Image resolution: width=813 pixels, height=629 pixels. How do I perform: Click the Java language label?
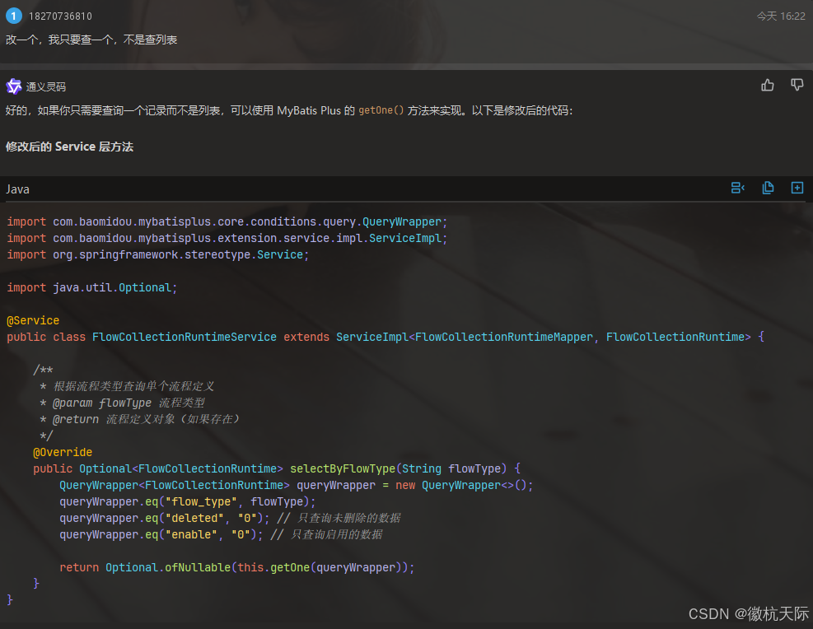click(x=17, y=189)
